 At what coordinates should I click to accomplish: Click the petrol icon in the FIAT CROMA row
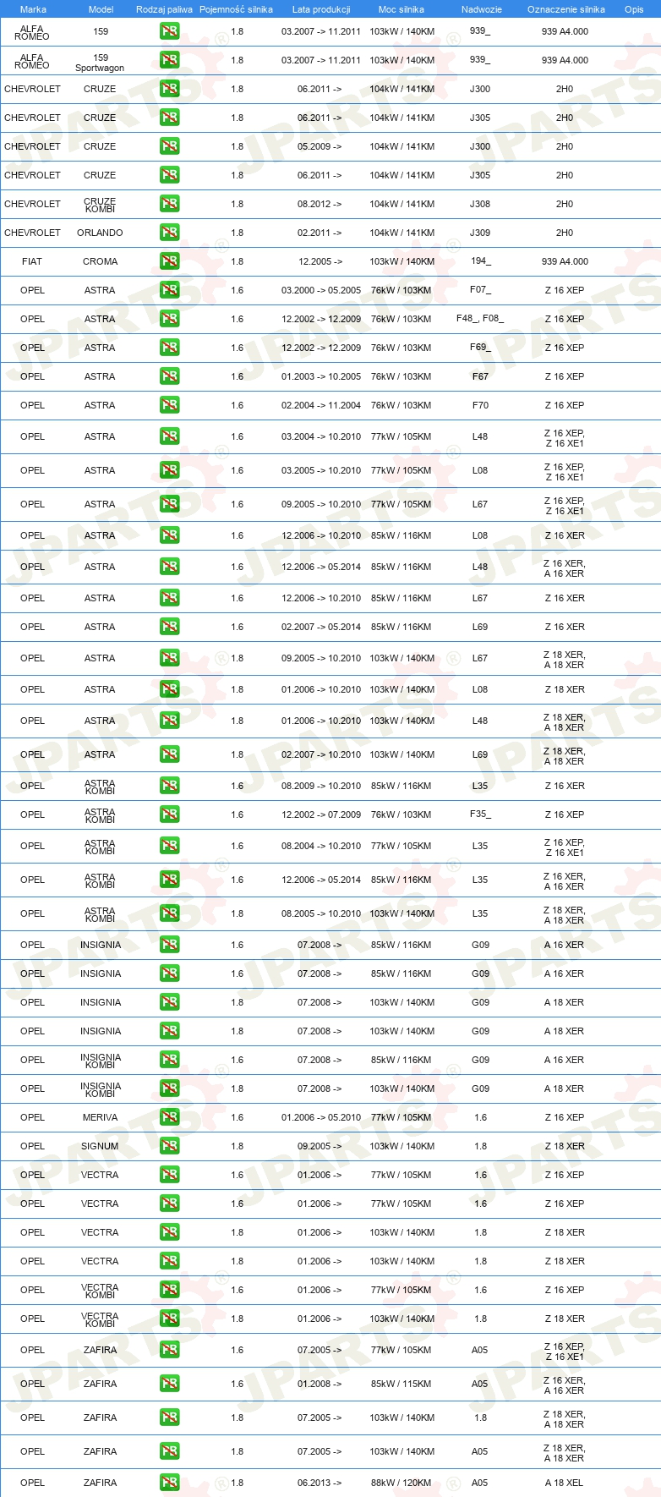tap(169, 261)
